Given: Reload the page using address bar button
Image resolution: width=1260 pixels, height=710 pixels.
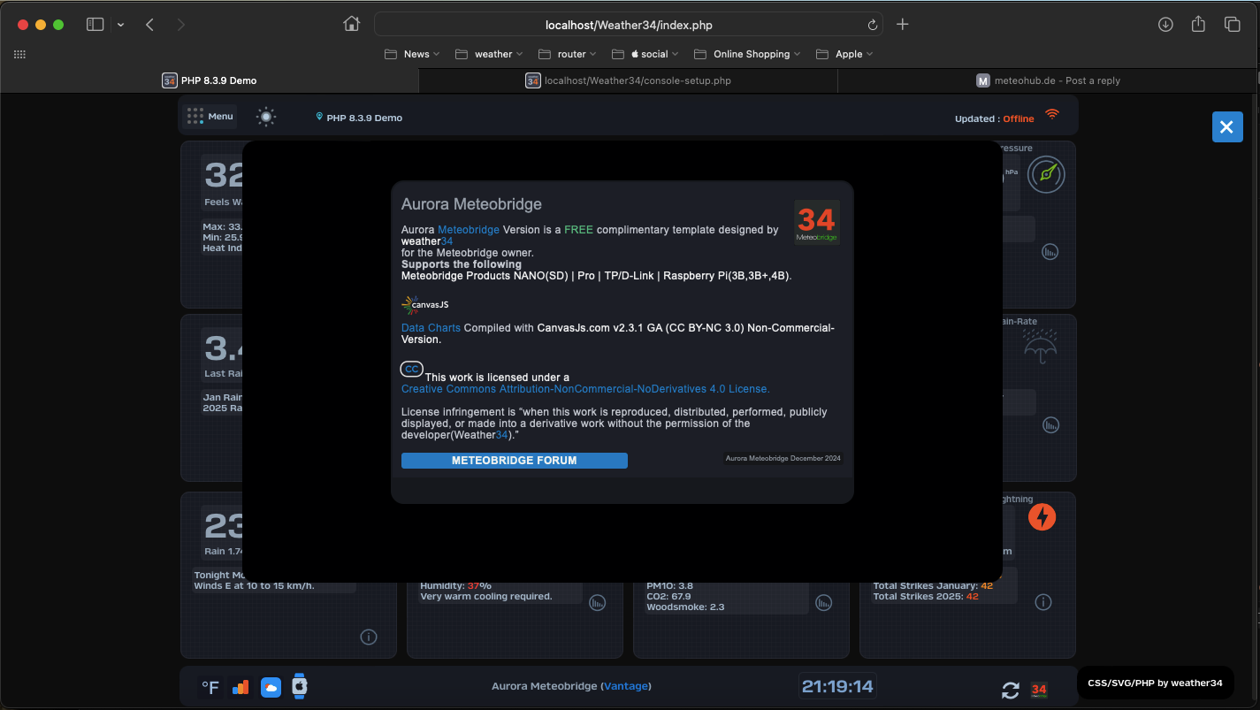Looking at the screenshot, I should point(872,25).
